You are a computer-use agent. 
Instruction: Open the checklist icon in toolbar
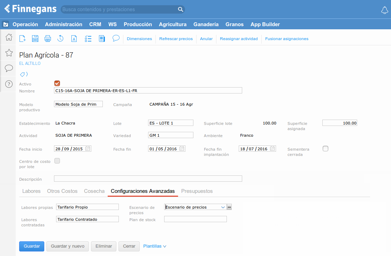coord(88,39)
